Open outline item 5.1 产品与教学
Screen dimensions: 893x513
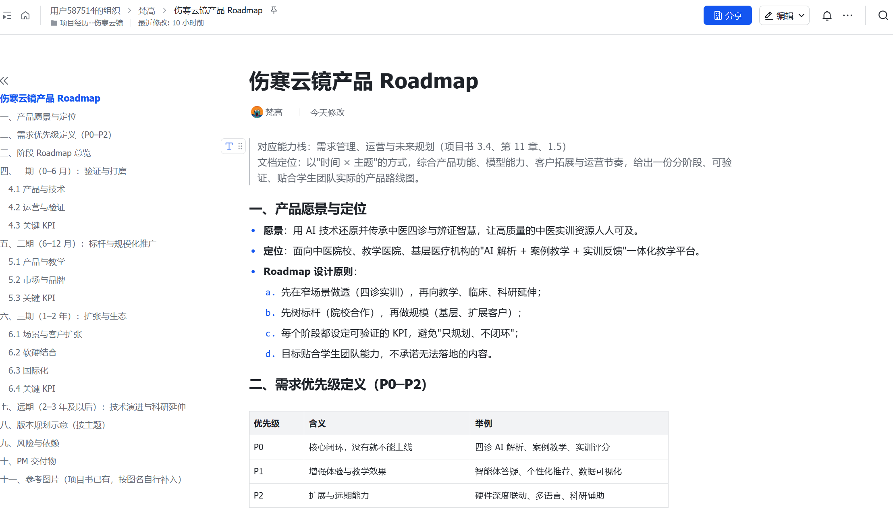coord(37,262)
